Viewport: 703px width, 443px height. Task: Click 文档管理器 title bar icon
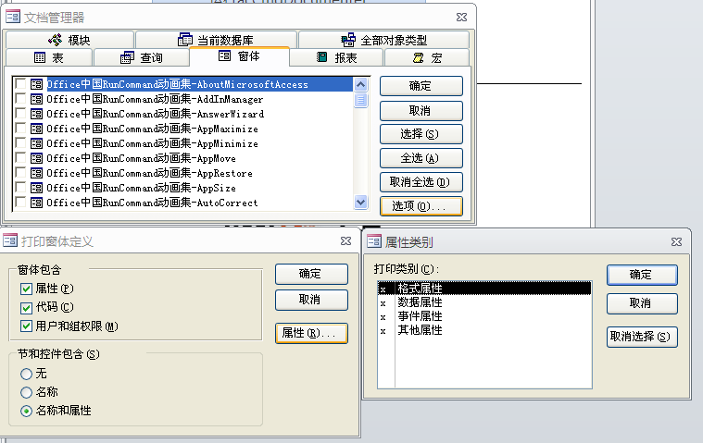[13, 17]
